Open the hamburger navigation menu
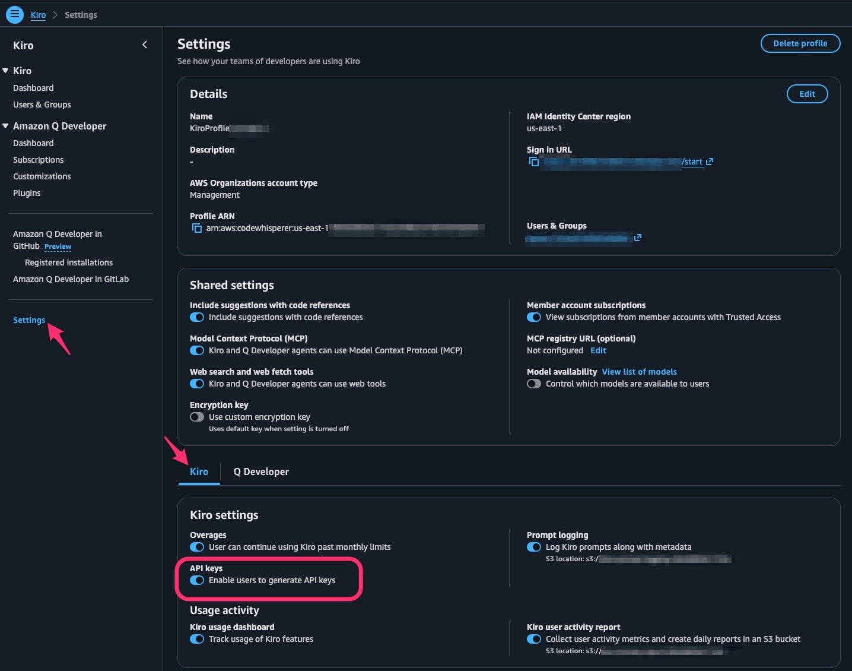 tap(14, 14)
